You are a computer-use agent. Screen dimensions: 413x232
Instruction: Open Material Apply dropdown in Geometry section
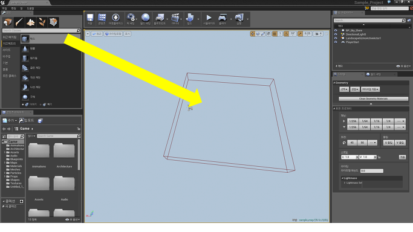pos(370,89)
